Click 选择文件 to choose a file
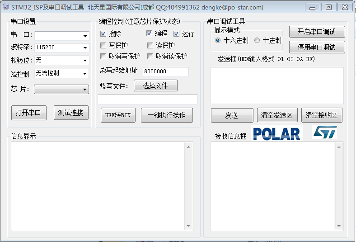 [x=155, y=85]
